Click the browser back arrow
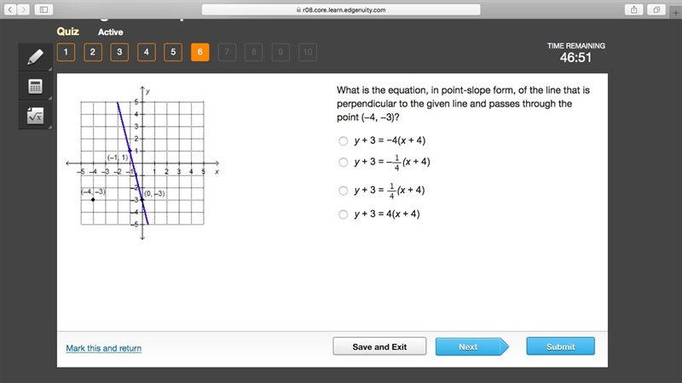Screen dimensions: 682x383 coord(10,9)
